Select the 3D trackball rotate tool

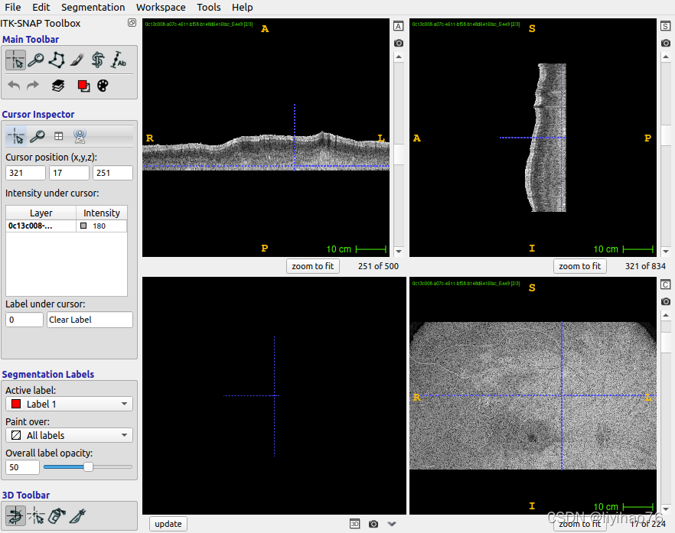[15, 515]
